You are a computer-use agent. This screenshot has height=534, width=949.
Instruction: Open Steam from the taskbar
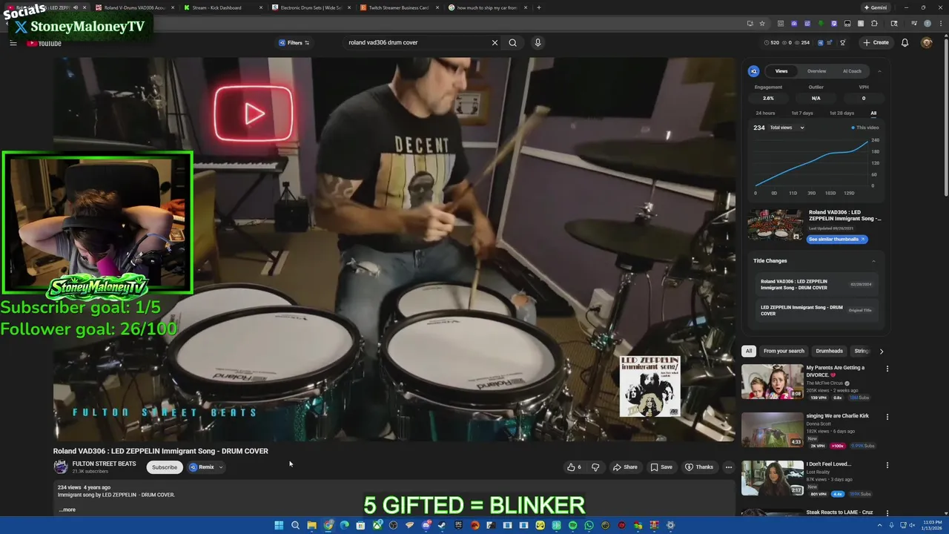point(442,525)
